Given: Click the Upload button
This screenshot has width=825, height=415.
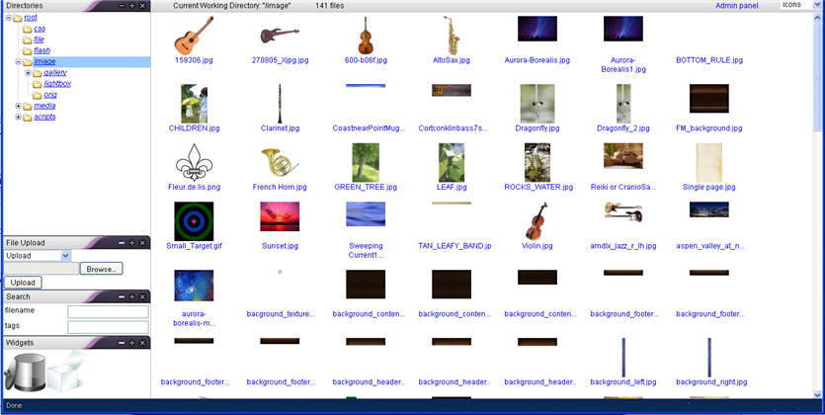Looking at the screenshot, I should [22, 283].
